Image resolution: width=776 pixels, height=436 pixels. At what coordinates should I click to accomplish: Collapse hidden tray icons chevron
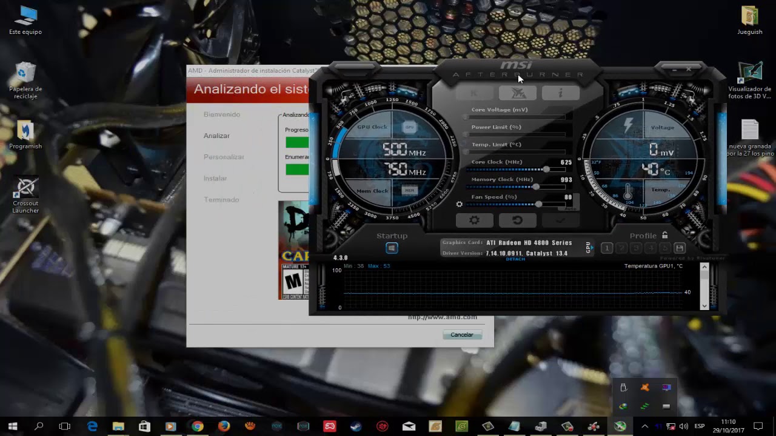coord(644,426)
